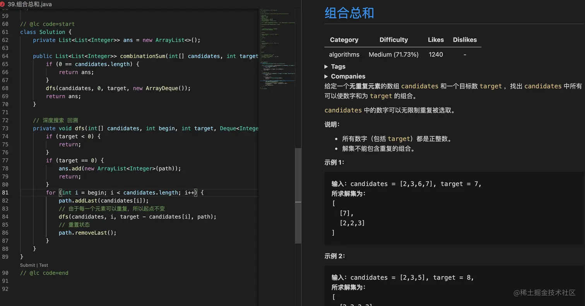The height and width of the screenshot is (306, 585).
Task: Click the '中的数字可以无限制重复被选取' sentence
Action: tap(390, 110)
